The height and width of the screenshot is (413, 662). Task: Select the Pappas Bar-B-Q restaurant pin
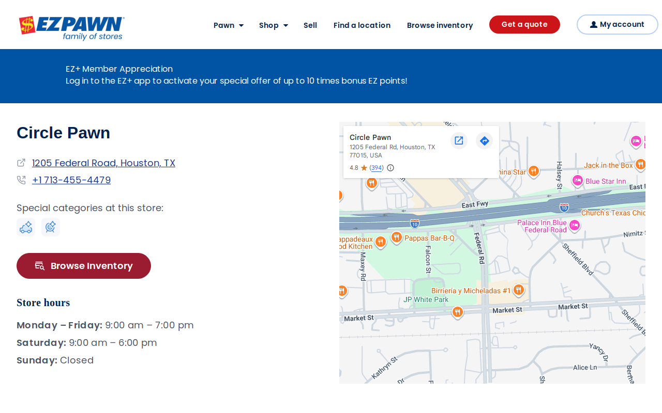click(x=397, y=237)
